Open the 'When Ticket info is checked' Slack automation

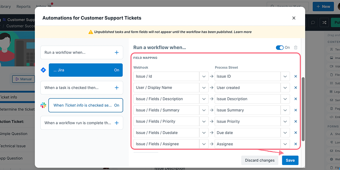coord(86,105)
